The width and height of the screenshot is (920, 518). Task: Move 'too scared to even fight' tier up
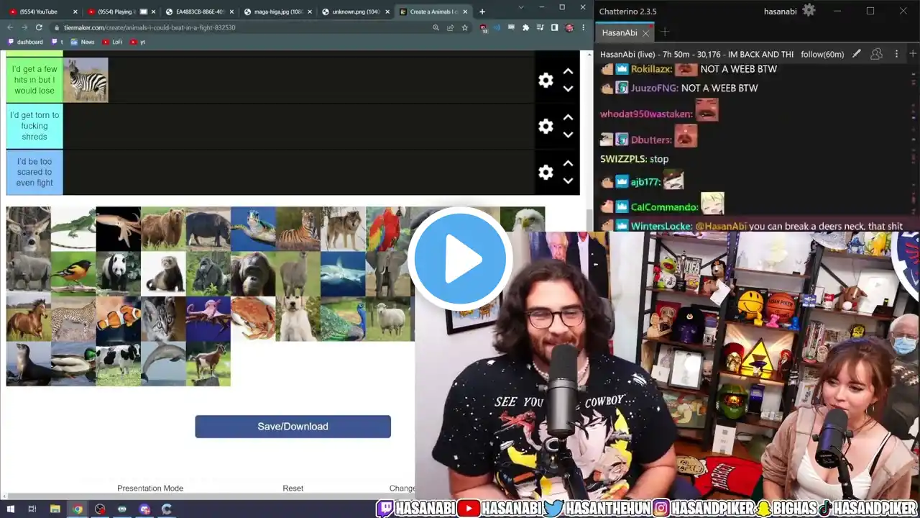568,163
